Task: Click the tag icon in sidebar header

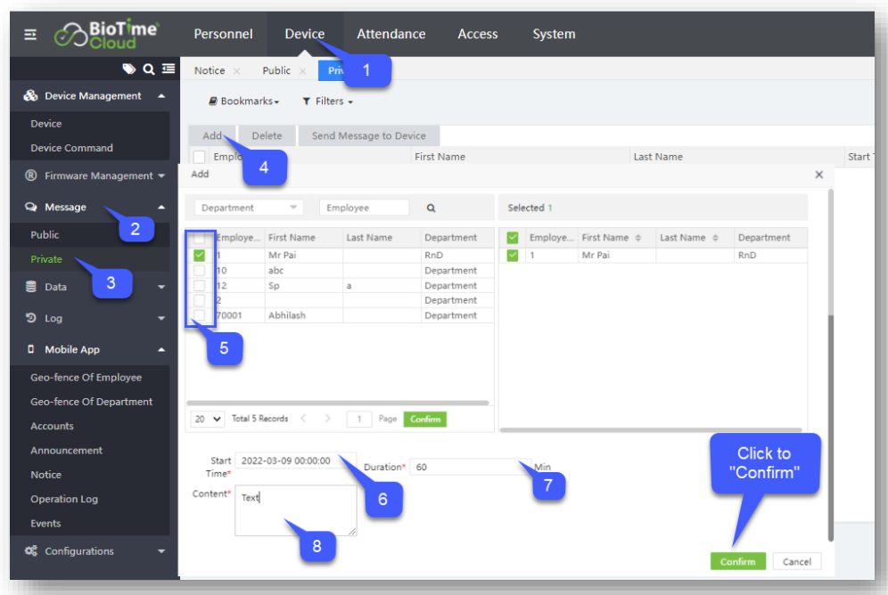Action: (129, 69)
